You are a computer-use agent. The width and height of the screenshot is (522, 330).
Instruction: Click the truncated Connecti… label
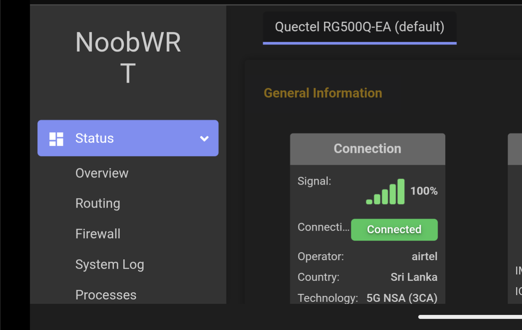tap(323, 227)
